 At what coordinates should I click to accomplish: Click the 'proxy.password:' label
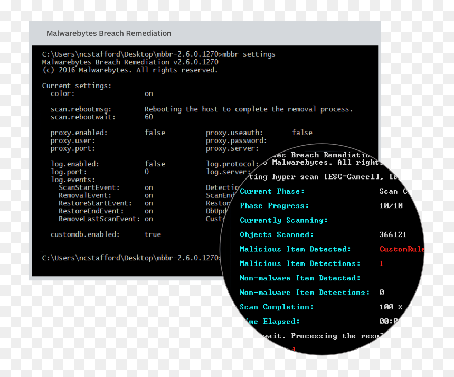[237, 141]
